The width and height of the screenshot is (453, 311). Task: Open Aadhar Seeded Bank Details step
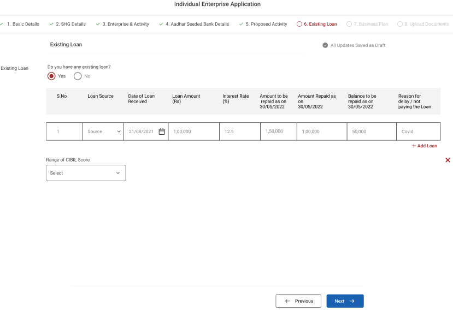(197, 24)
